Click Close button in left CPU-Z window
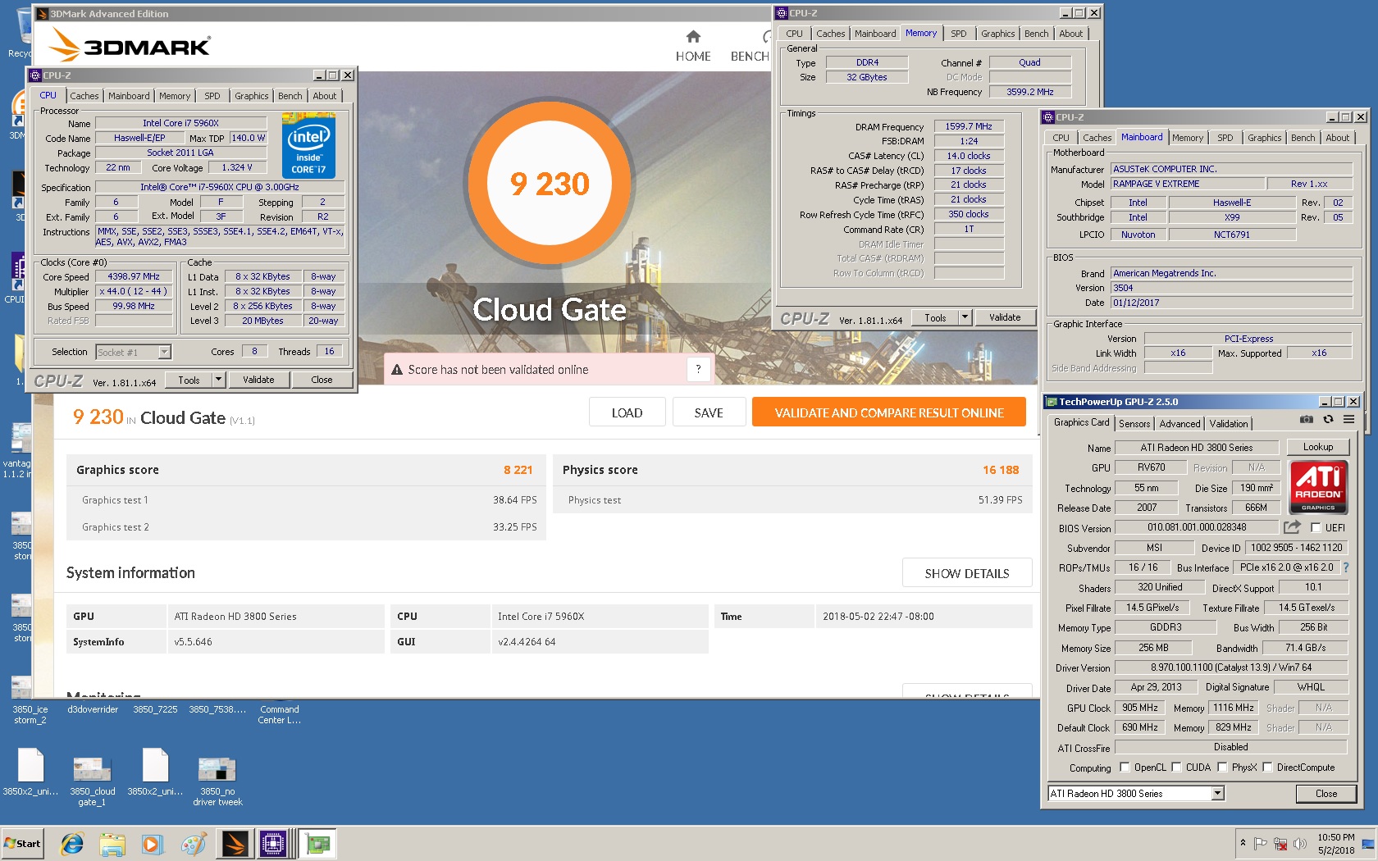The image size is (1378, 861). tap(322, 380)
